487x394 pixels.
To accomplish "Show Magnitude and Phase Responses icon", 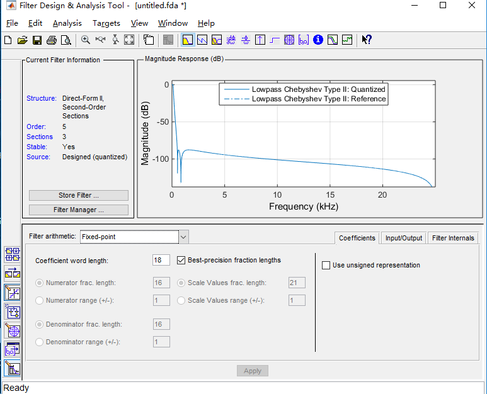I will (217, 40).
